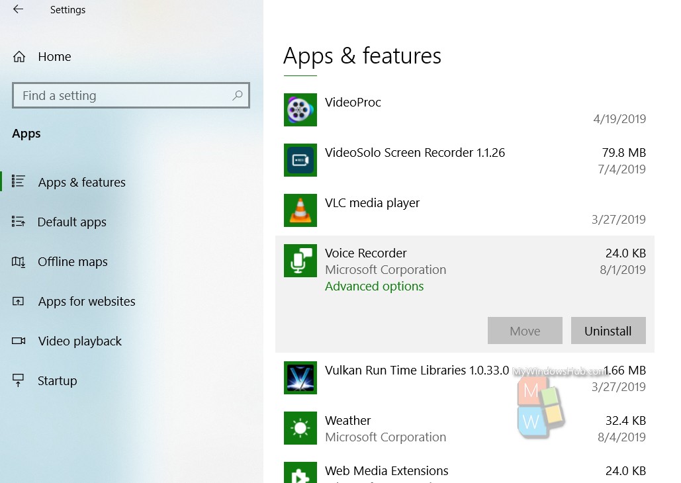Open Apps for websites settings
Screen dimensions: 681x483
coord(87,302)
